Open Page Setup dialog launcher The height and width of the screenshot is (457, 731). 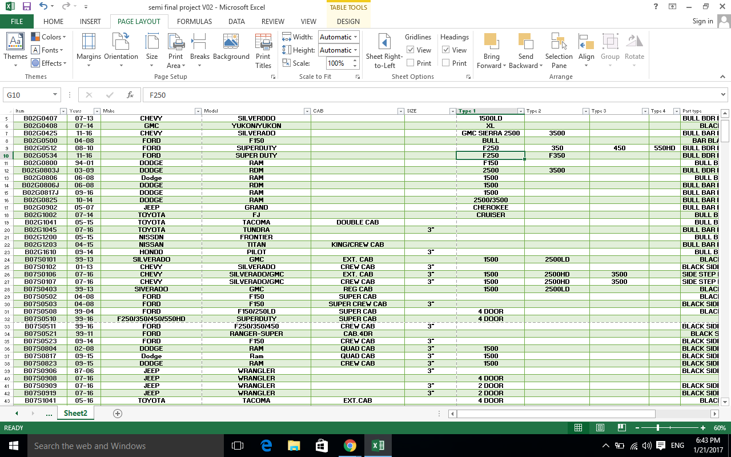[273, 77]
